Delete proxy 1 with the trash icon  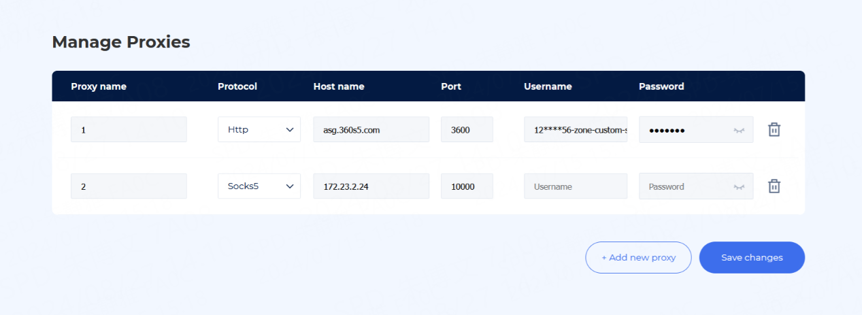[774, 129]
